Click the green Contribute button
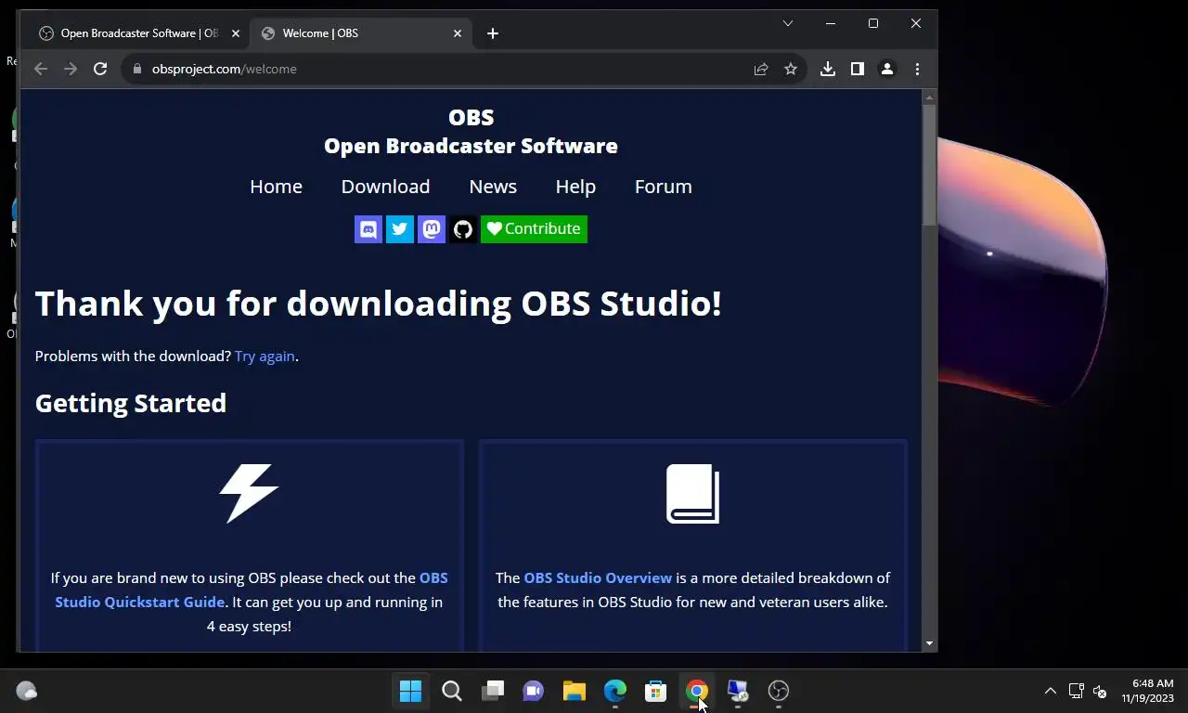 point(534,229)
